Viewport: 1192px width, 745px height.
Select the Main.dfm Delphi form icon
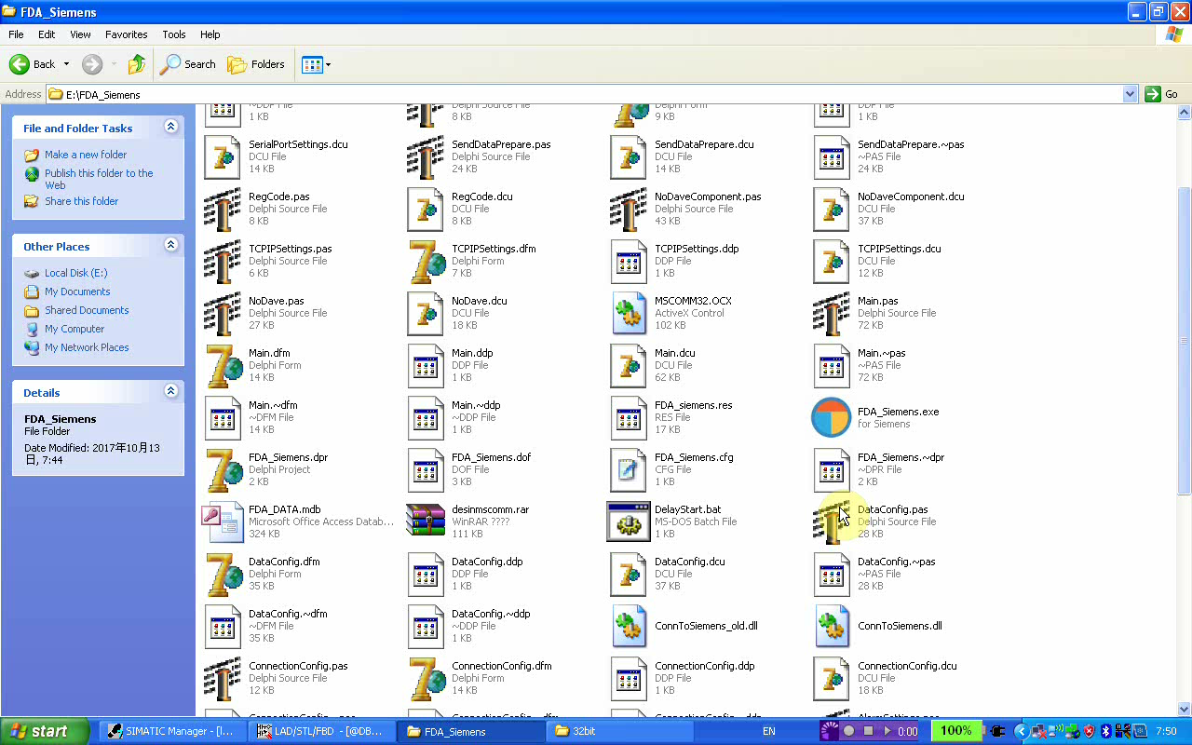point(223,365)
